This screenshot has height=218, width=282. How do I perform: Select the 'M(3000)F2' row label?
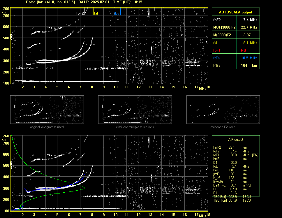[x=222, y=35]
